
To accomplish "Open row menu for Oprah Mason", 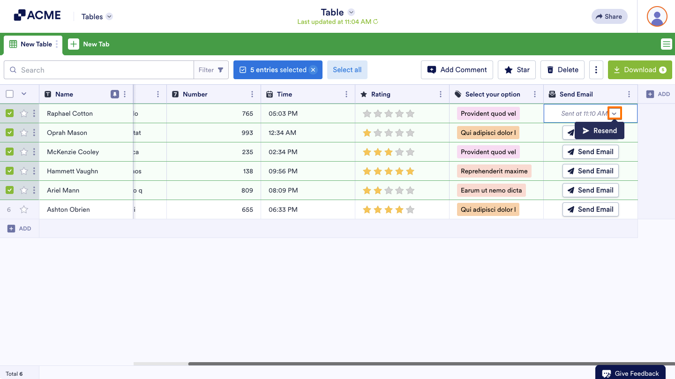I will coord(34,133).
